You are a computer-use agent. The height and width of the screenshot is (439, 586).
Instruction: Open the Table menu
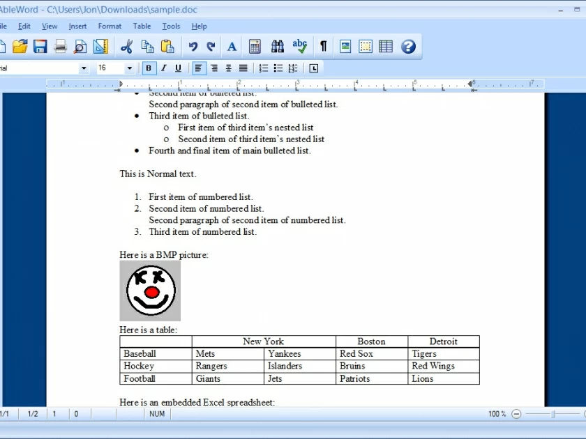coord(142,26)
